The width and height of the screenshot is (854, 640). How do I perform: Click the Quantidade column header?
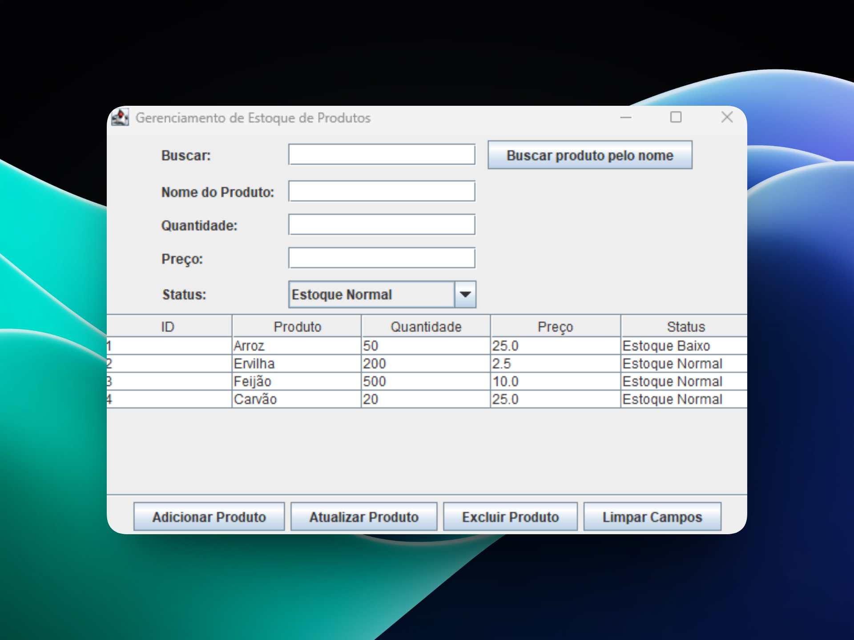pos(426,327)
